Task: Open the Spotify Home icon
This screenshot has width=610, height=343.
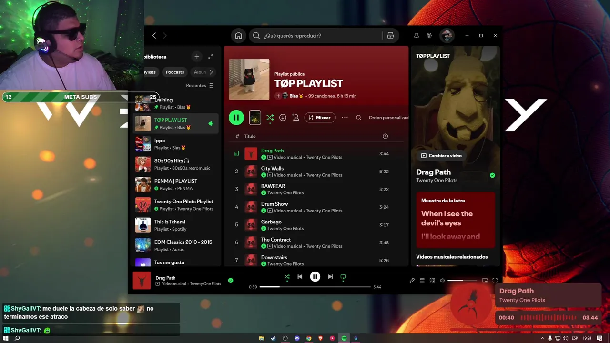Action: [x=238, y=36]
